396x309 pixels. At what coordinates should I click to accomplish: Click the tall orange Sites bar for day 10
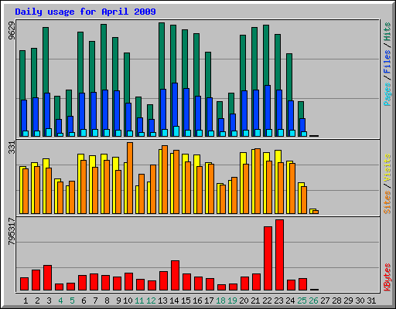(130, 178)
